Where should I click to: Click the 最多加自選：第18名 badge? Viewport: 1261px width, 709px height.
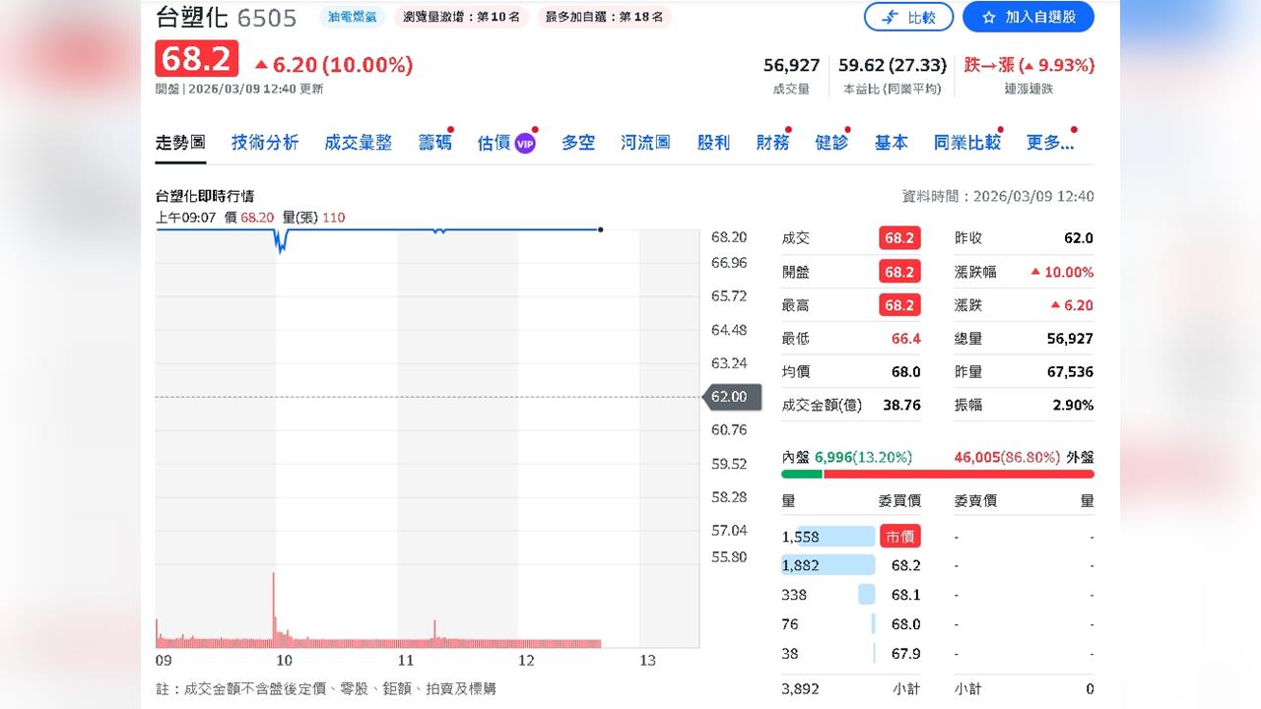[604, 17]
